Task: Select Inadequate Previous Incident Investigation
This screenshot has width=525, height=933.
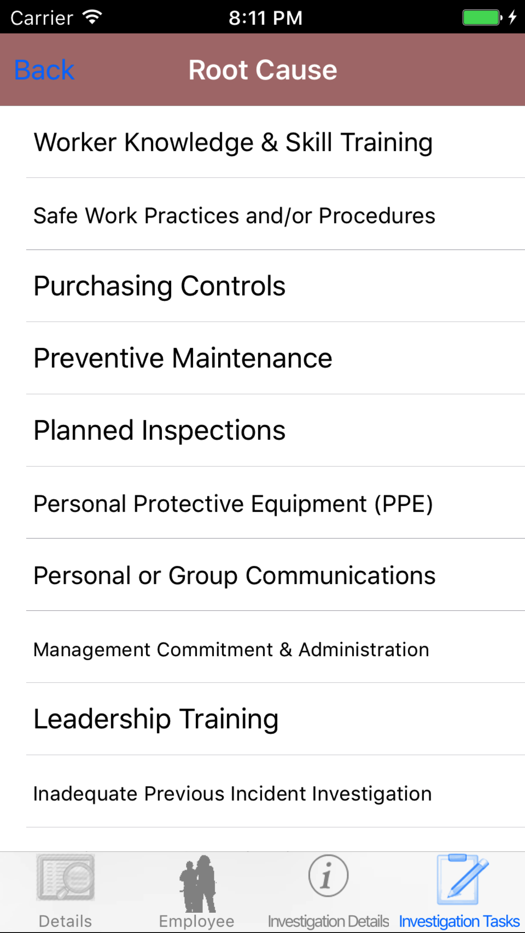Action: tap(232, 794)
